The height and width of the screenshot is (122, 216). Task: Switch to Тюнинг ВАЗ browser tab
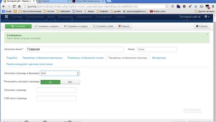tap(88, 1)
